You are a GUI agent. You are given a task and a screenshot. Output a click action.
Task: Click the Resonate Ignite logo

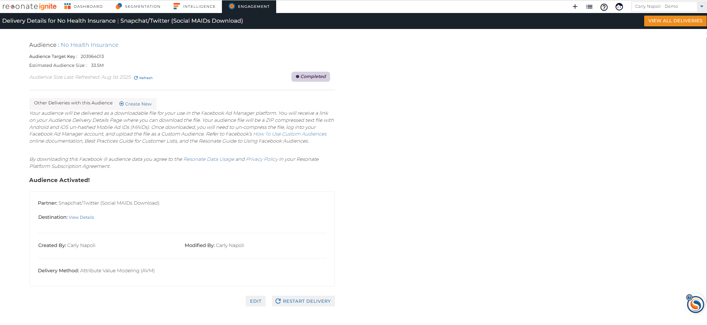(30, 6)
